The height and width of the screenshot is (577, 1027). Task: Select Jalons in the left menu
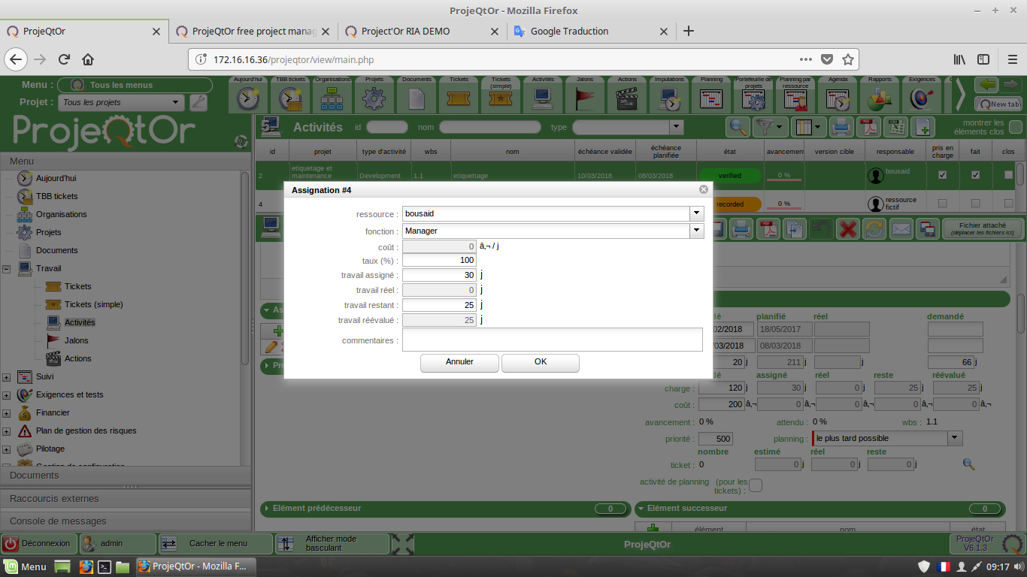pyautogui.click(x=76, y=340)
